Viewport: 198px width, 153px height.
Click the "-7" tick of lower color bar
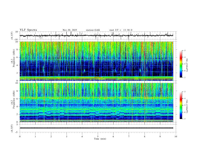(x=184, y=119)
